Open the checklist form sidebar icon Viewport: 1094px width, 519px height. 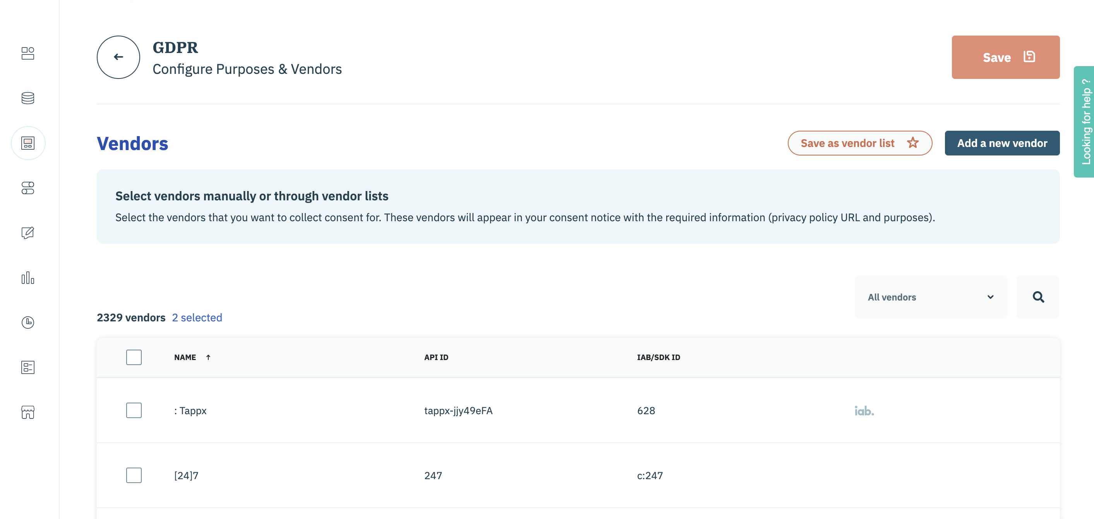[27, 367]
